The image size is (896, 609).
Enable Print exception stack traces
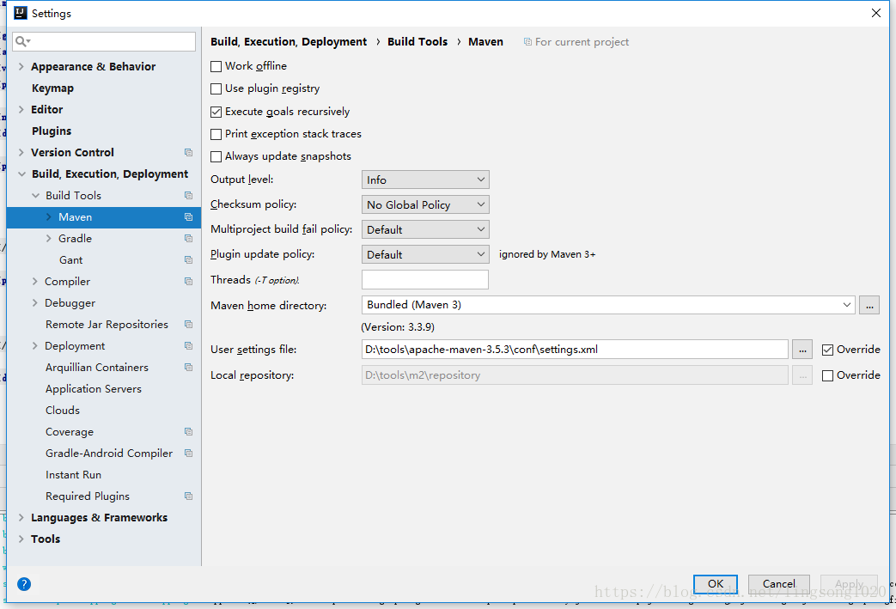(216, 134)
